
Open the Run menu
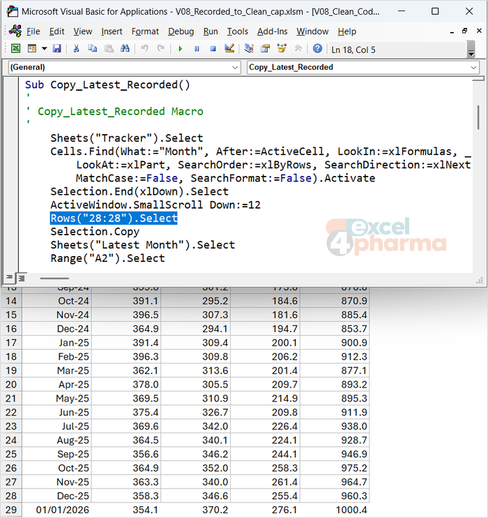click(211, 31)
